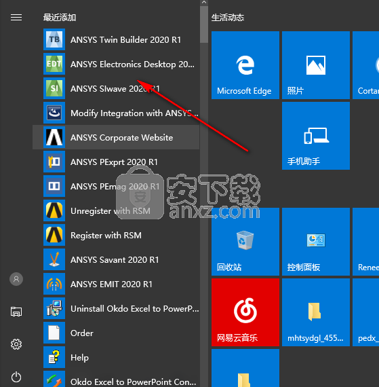Select Order entry text
The height and width of the screenshot is (387, 379).
click(x=82, y=333)
